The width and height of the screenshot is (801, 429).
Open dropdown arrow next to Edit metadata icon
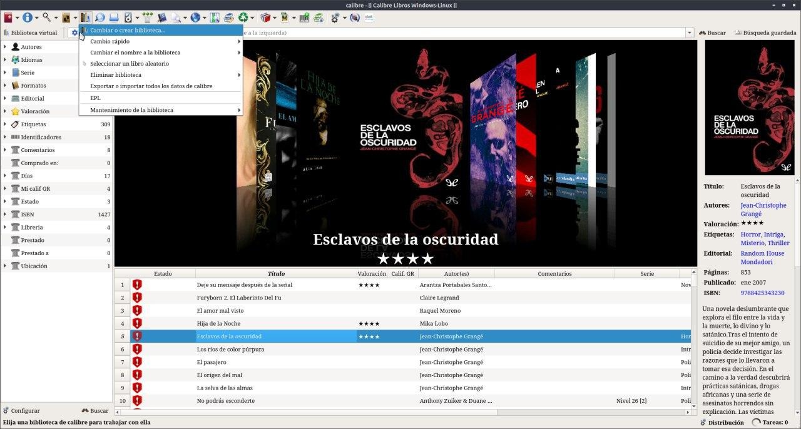[x=37, y=18]
